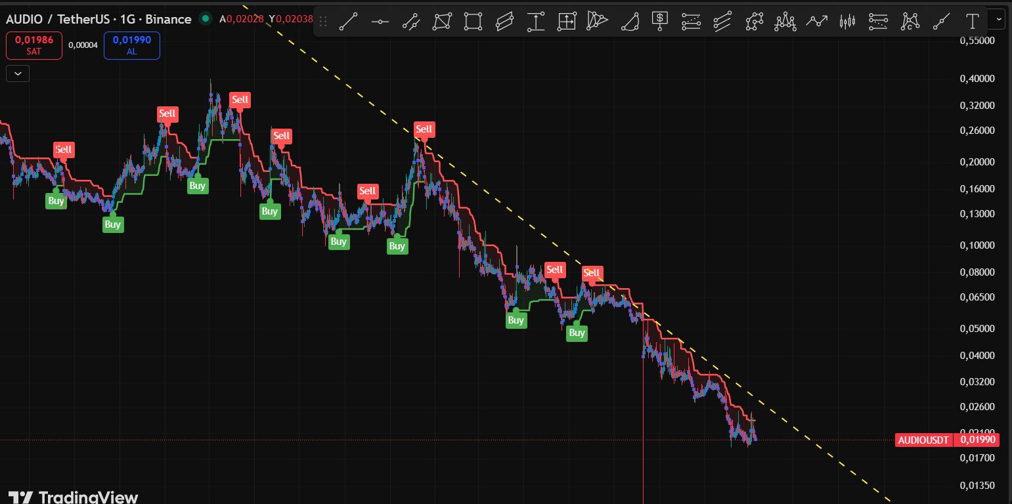Click the Arc drawing tool
The width and height of the screenshot is (1012, 504).
(x=629, y=22)
